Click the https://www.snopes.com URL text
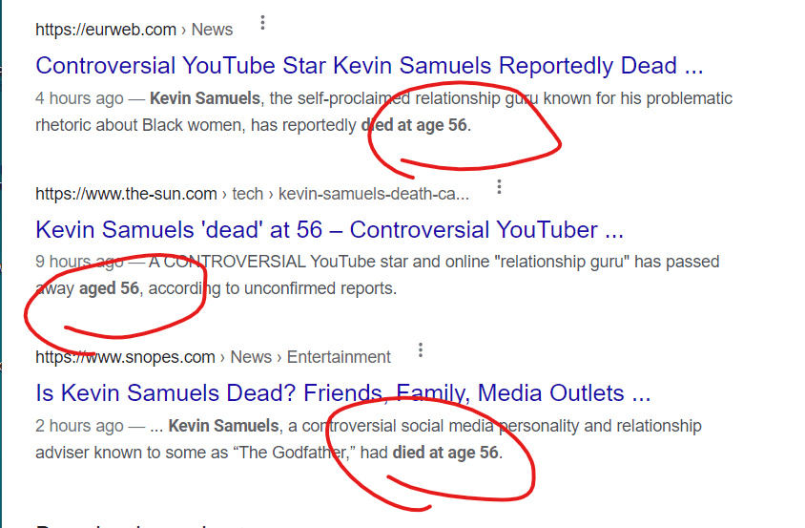Viewport: 805px width, 528px height. [x=125, y=357]
